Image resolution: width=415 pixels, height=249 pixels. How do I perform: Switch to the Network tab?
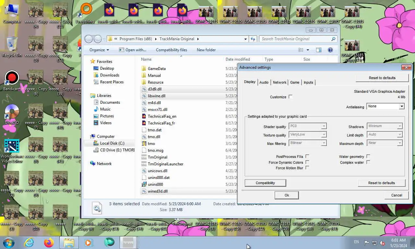click(x=279, y=82)
